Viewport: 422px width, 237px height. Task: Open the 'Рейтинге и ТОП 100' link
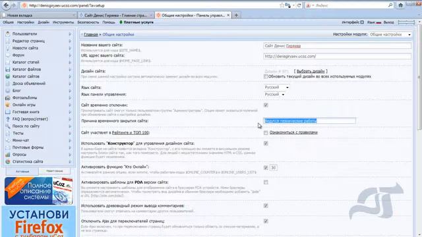tap(131, 133)
